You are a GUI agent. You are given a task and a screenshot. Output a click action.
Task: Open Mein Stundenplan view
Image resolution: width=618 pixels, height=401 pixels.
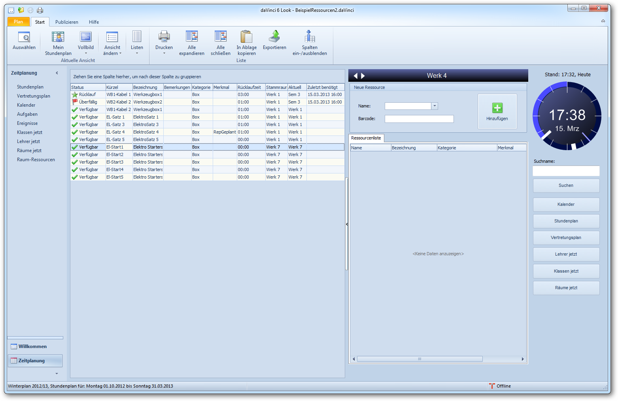58,38
